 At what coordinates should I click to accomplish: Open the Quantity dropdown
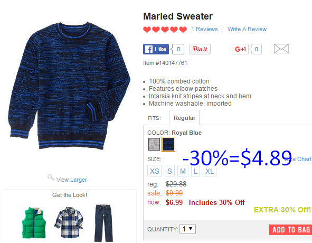187,229
